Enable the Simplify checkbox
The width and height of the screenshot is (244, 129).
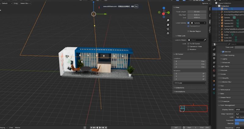pyautogui.click(x=221, y=78)
